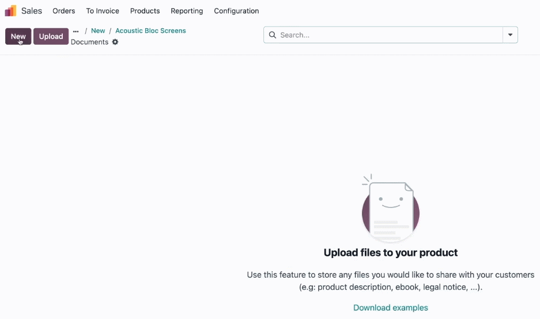The image size is (540, 319).
Task: Click the New button
Action: (18, 36)
